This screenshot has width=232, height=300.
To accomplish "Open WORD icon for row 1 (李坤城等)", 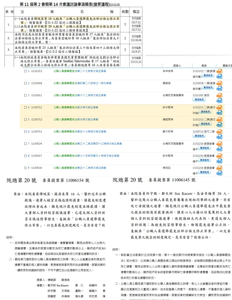I will point(219,76).
